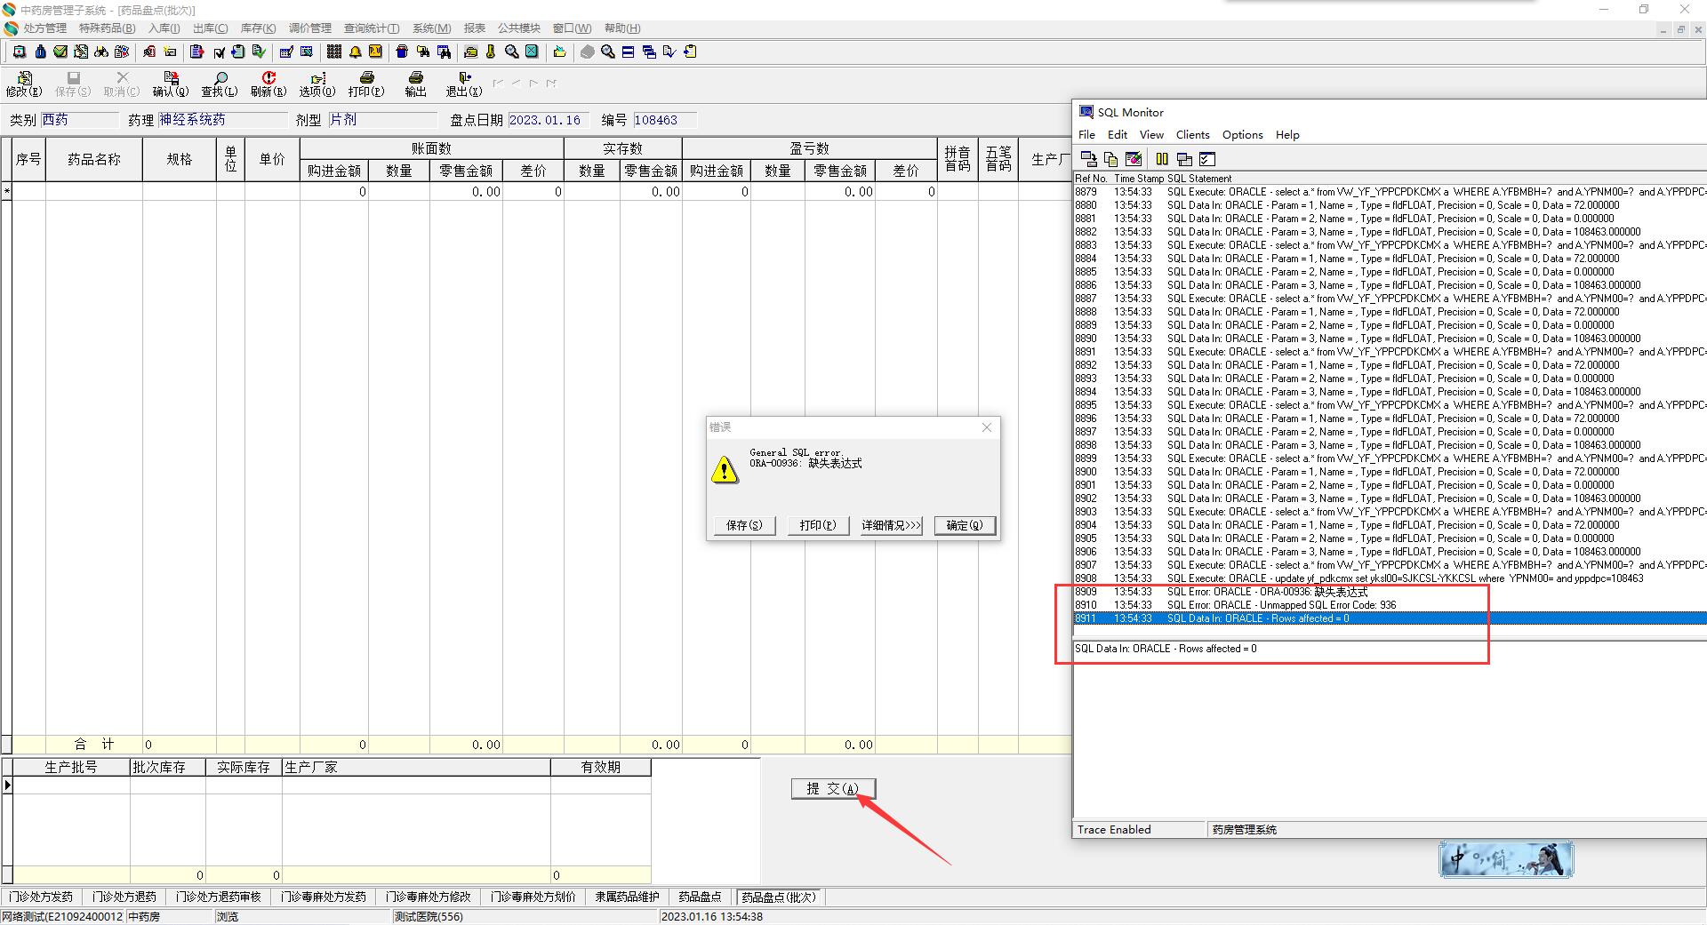The height and width of the screenshot is (925, 1707).
Task: Click the 输出 export toolbar icon
Action: [415, 84]
